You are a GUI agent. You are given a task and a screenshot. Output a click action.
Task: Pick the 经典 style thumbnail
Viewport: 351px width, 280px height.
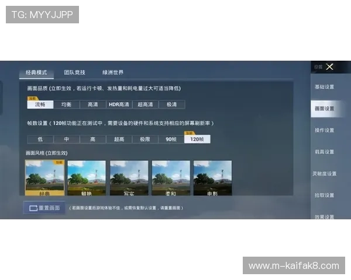click(x=45, y=178)
